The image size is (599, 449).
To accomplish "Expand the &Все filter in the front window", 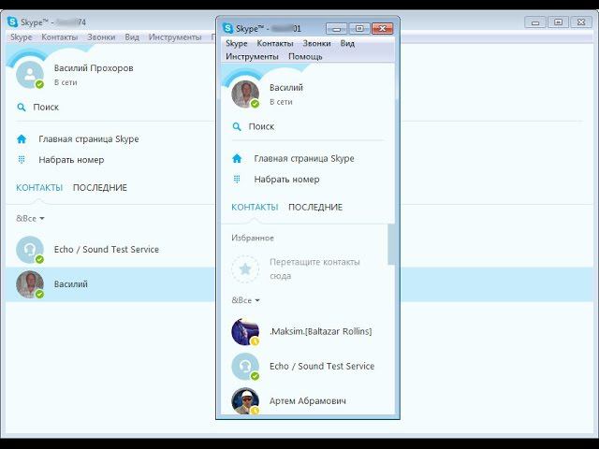I will click(x=245, y=300).
